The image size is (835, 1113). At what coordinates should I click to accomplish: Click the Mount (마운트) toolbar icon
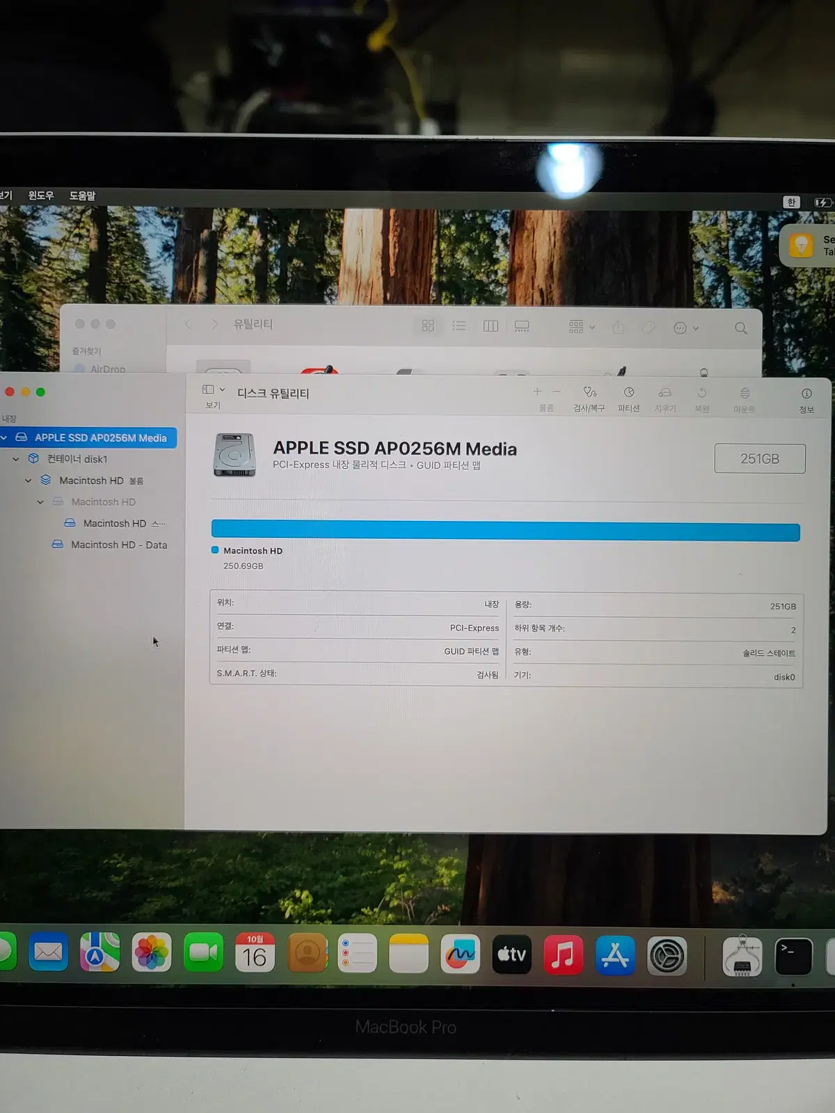click(745, 393)
